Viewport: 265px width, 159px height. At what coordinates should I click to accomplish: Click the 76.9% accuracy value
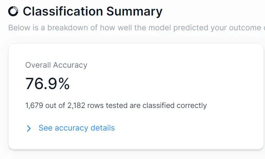47,84
